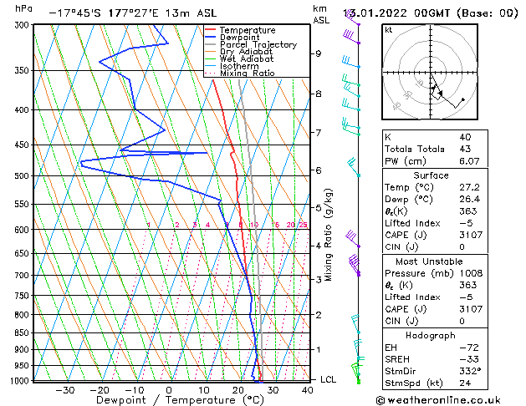The height and width of the screenshot is (406, 526).
Task: Click the 1000 hPa pressure axis label
Action: click(20, 381)
